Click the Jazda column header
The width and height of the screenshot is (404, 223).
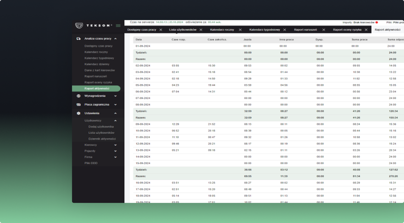(247, 39)
